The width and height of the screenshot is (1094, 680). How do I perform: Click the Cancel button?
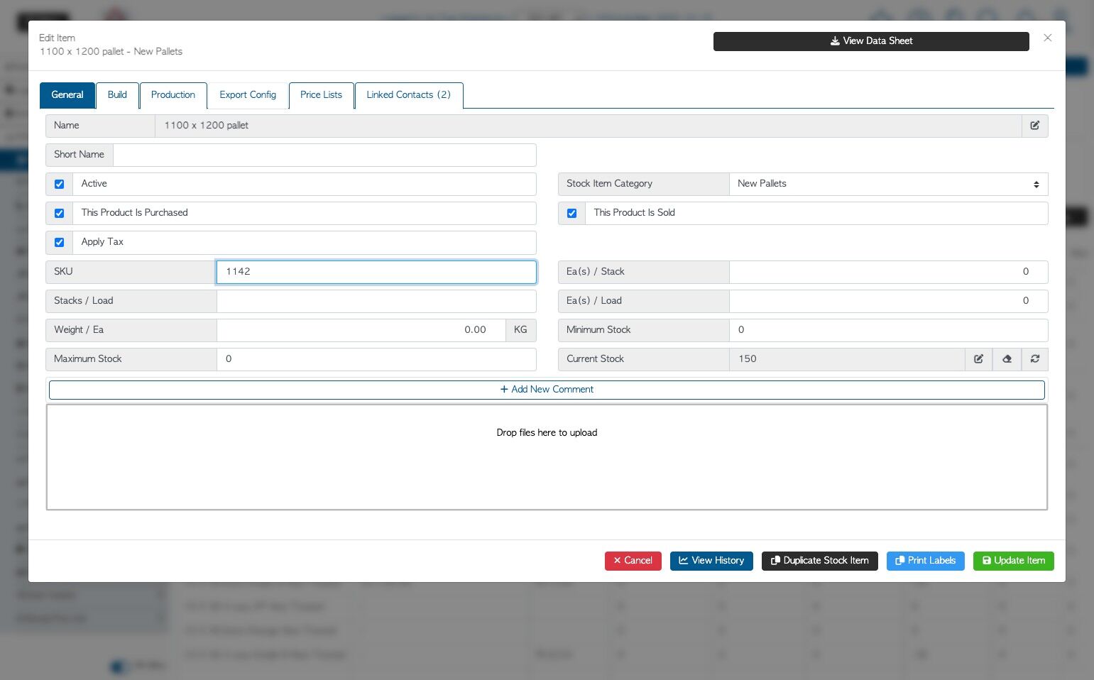click(633, 561)
